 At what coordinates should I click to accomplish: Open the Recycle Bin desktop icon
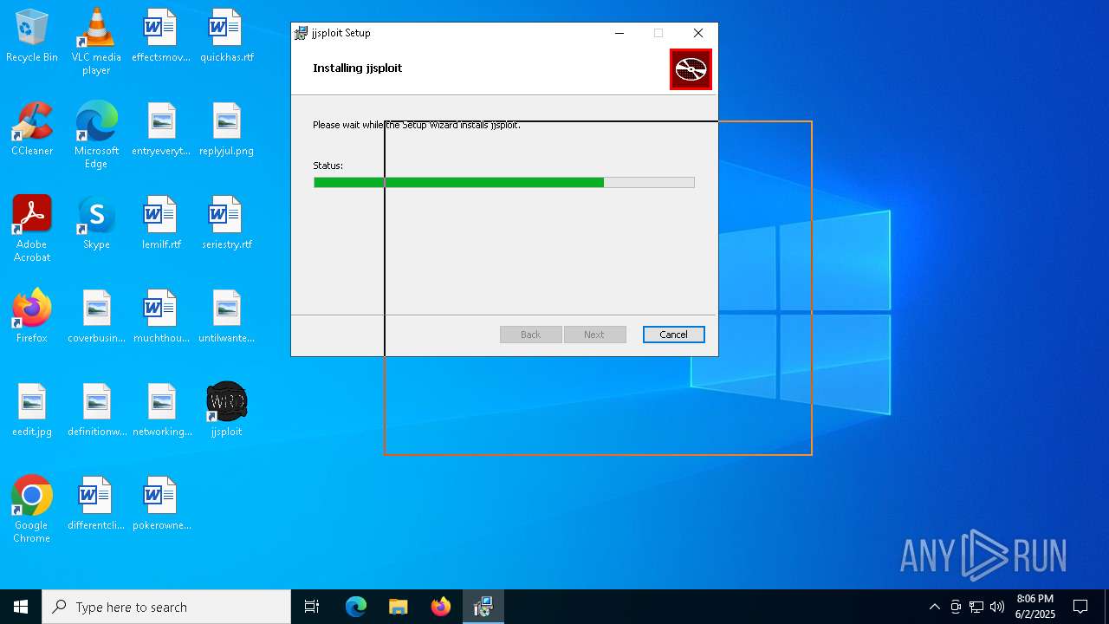pyautogui.click(x=32, y=36)
